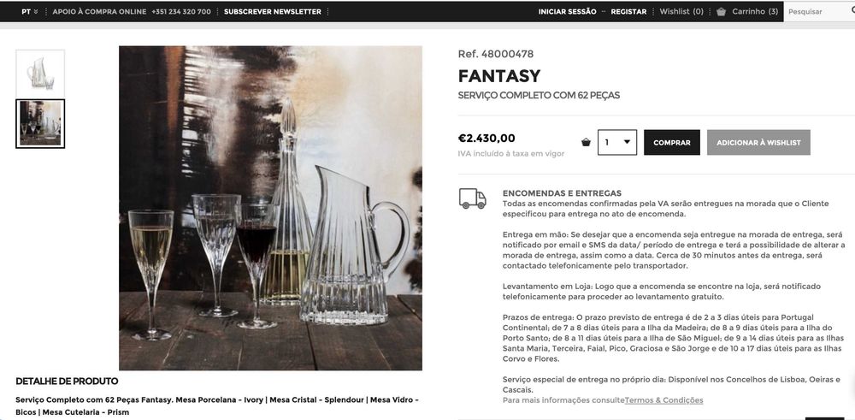Click ADICIONAR À WISHLIST button
This screenshot has width=855, height=420.
[758, 142]
